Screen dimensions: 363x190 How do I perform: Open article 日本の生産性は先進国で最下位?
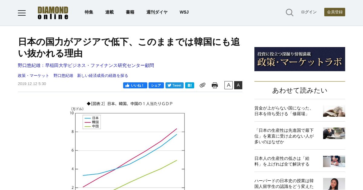[284, 136]
